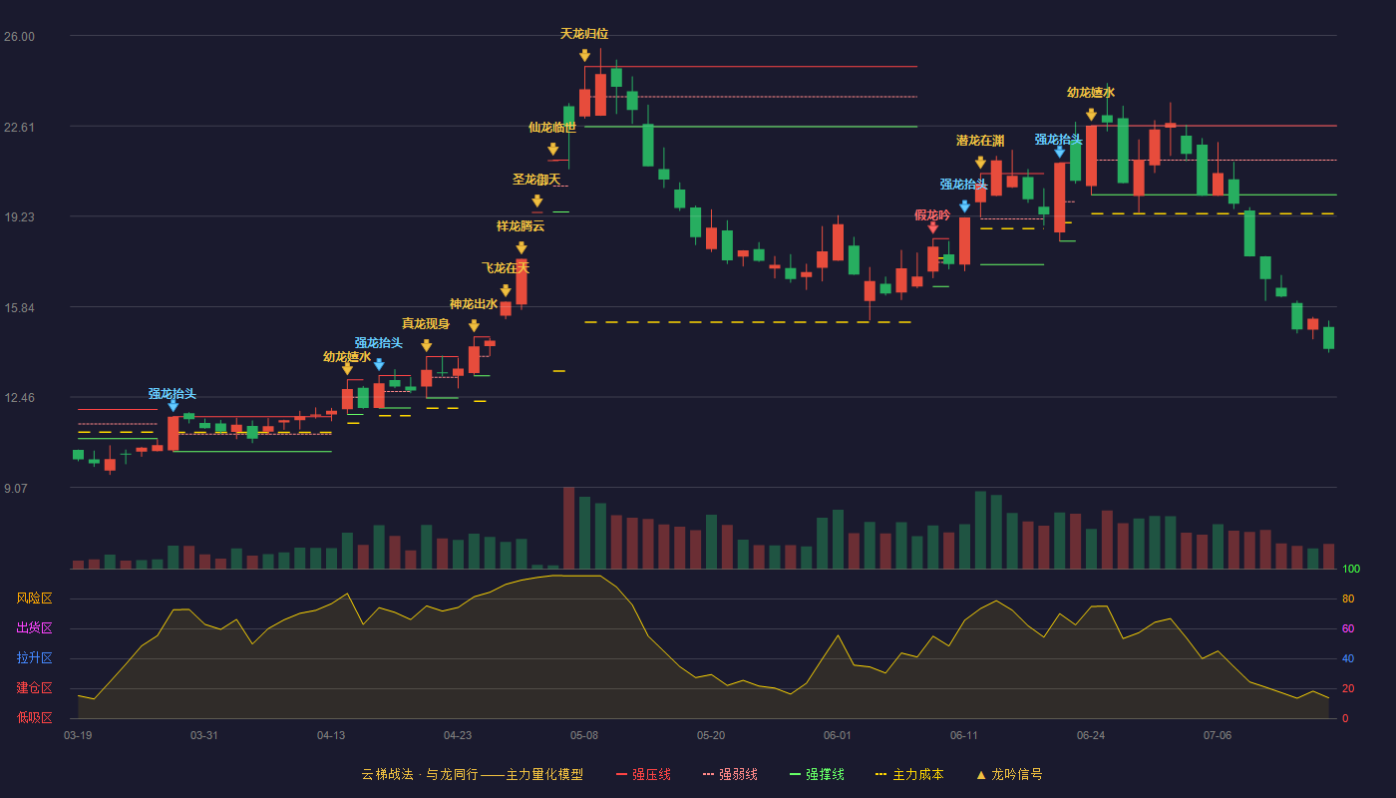The height and width of the screenshot is (798, 1396).
Task: Click the red 假龙吟 signal arrow
Action: [932, 227]
